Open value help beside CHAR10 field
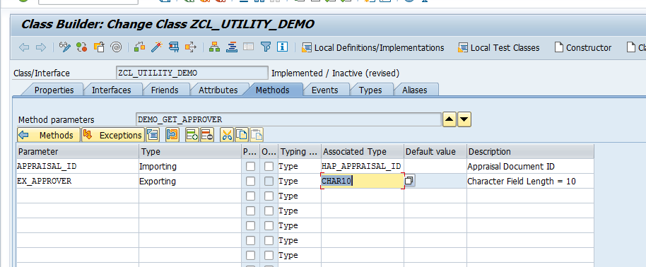The image size is (646, 267). click(409, 181)
